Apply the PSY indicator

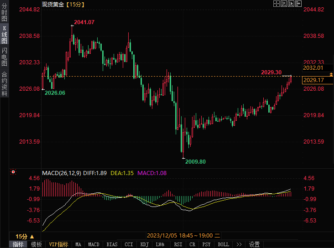[206, 244]
